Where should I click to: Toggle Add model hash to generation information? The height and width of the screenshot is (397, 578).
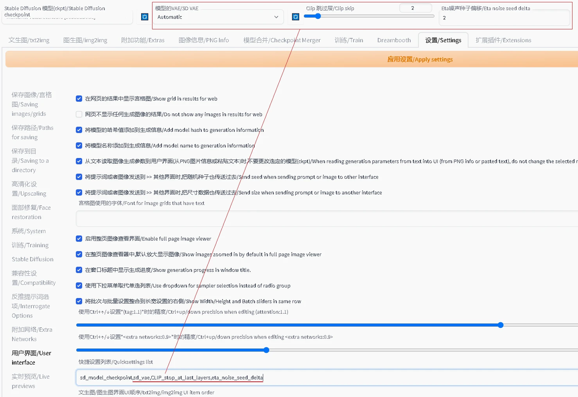79,130
